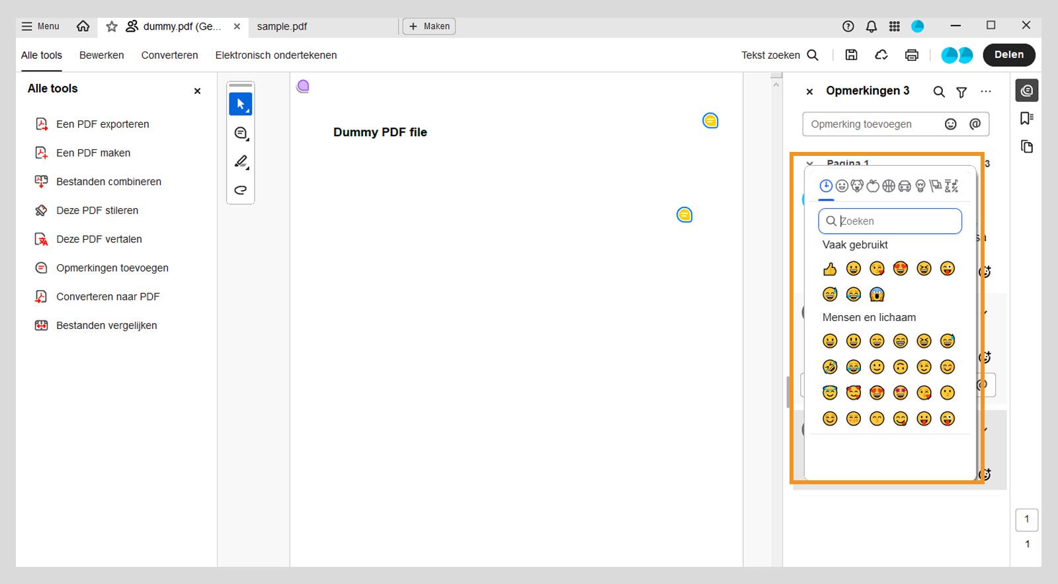This screenshot has width=1058, height=584.
Task: Switch to animals emoji category
Action: 858,186
